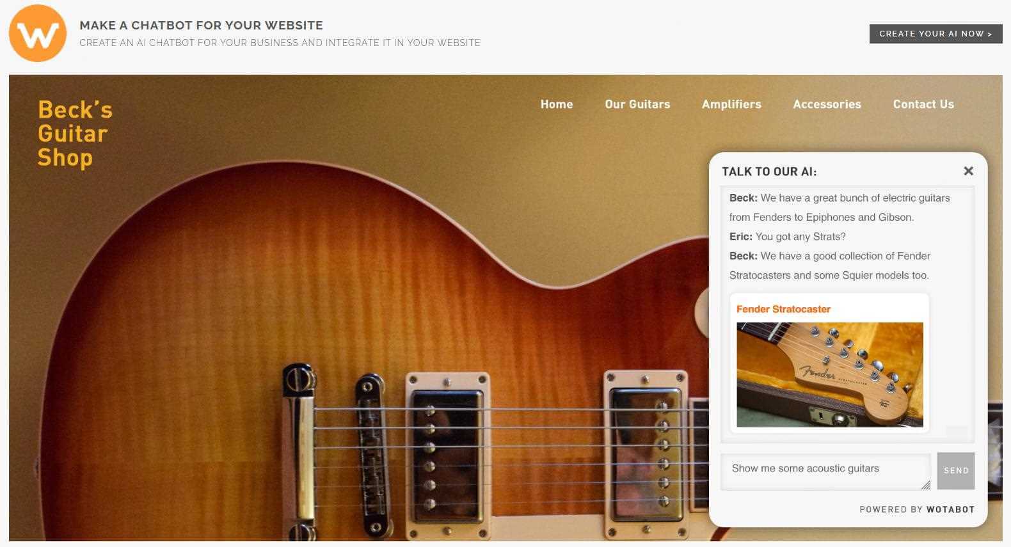Click Make a Chatbot for Your Website heading
1011x547 pixels.
click(x=201, y=26)
